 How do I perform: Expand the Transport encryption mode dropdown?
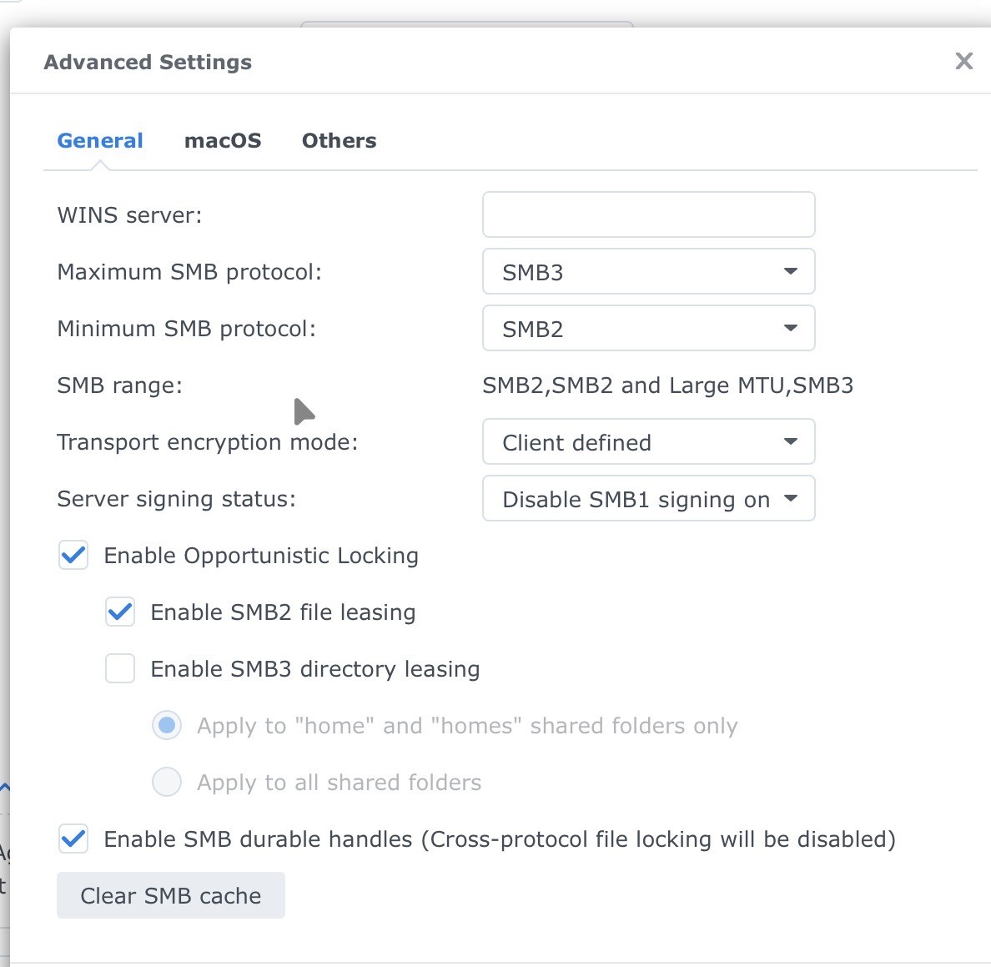click(x=647, y=441)
